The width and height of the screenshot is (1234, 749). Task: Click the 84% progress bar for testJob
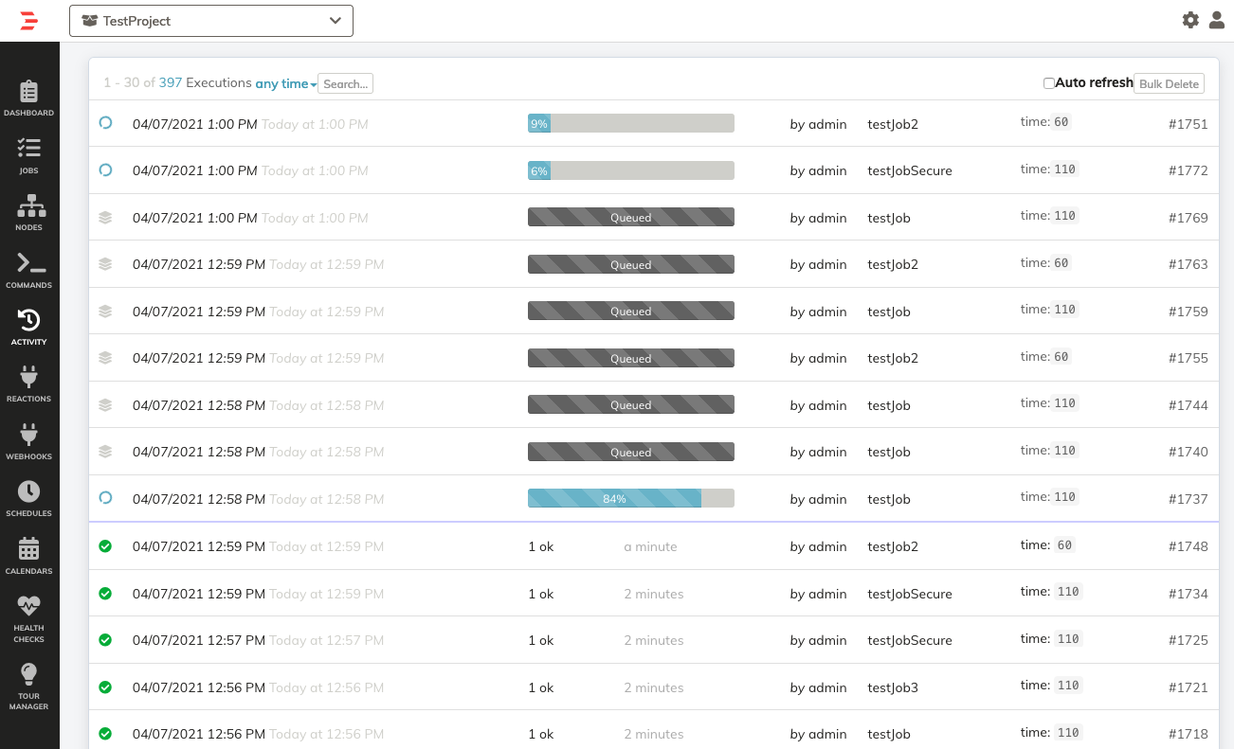tap(614, 498)
